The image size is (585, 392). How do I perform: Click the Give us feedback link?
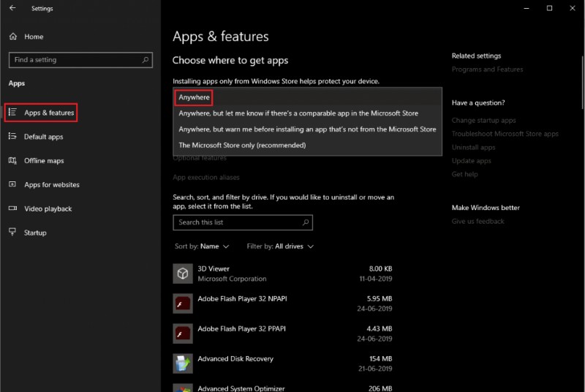(478, 221)
